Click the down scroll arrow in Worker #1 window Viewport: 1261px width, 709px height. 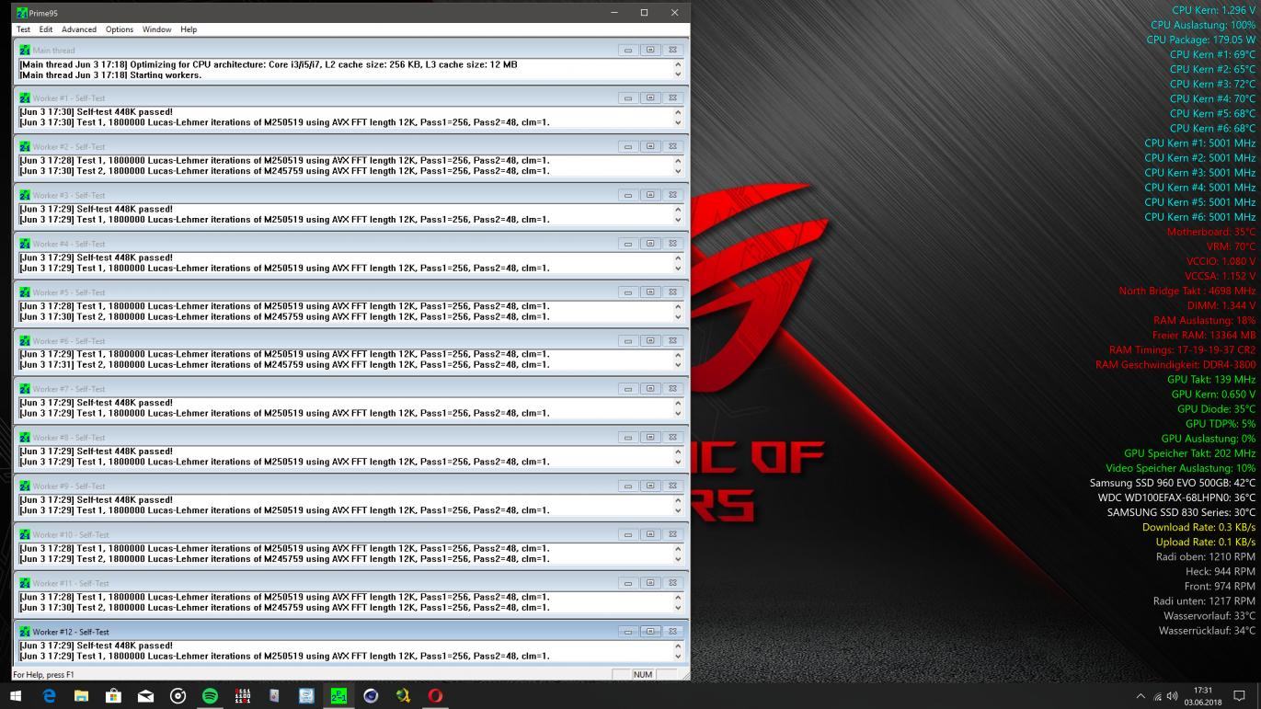[678, 122]
